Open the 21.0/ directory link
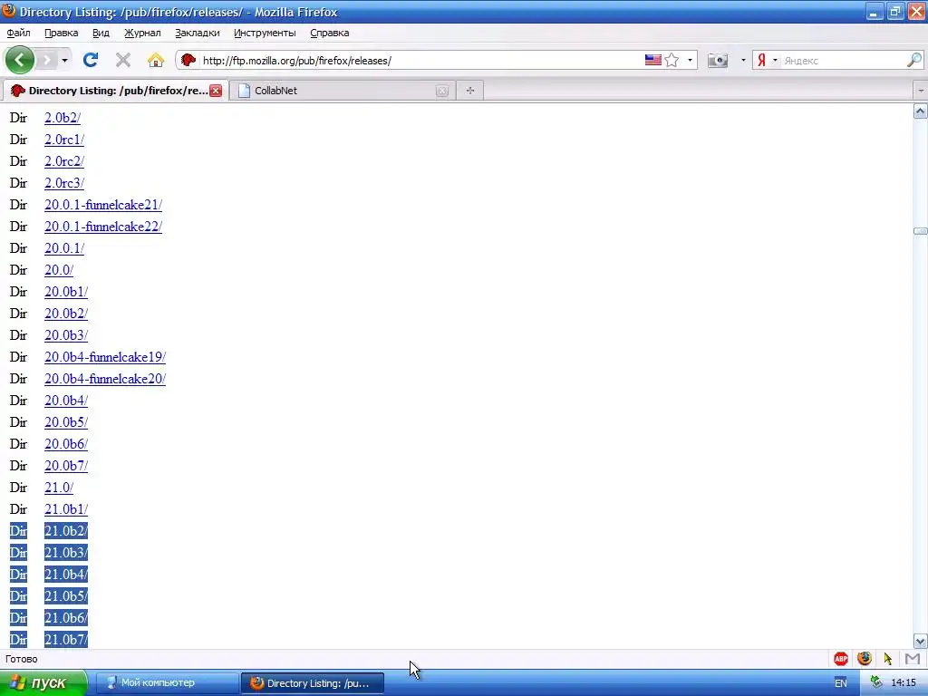 click(x=59, y=487)
